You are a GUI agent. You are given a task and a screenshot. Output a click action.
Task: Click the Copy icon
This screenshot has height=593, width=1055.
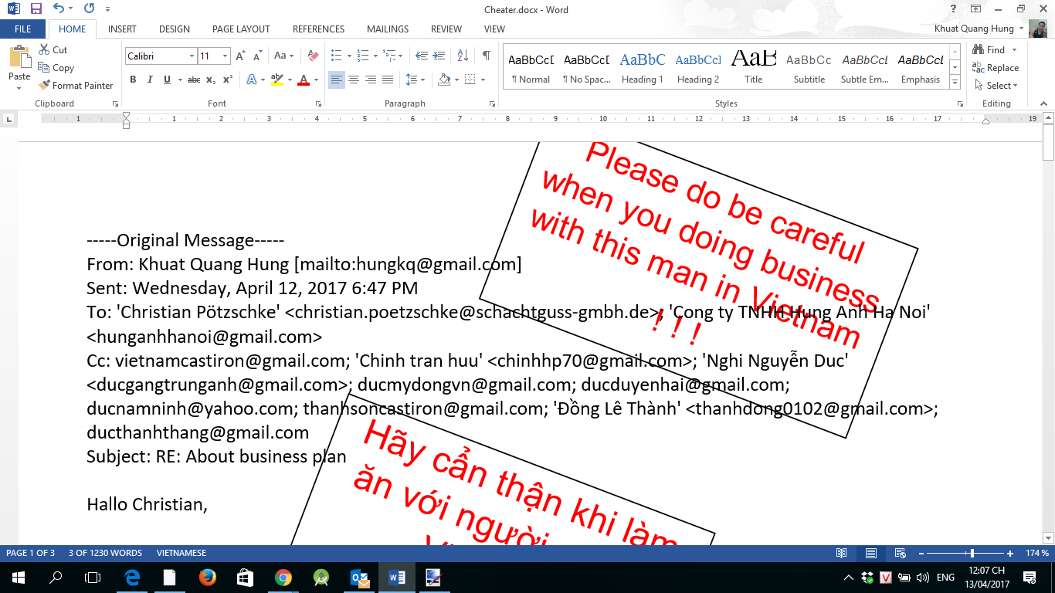tap(45, 67)
